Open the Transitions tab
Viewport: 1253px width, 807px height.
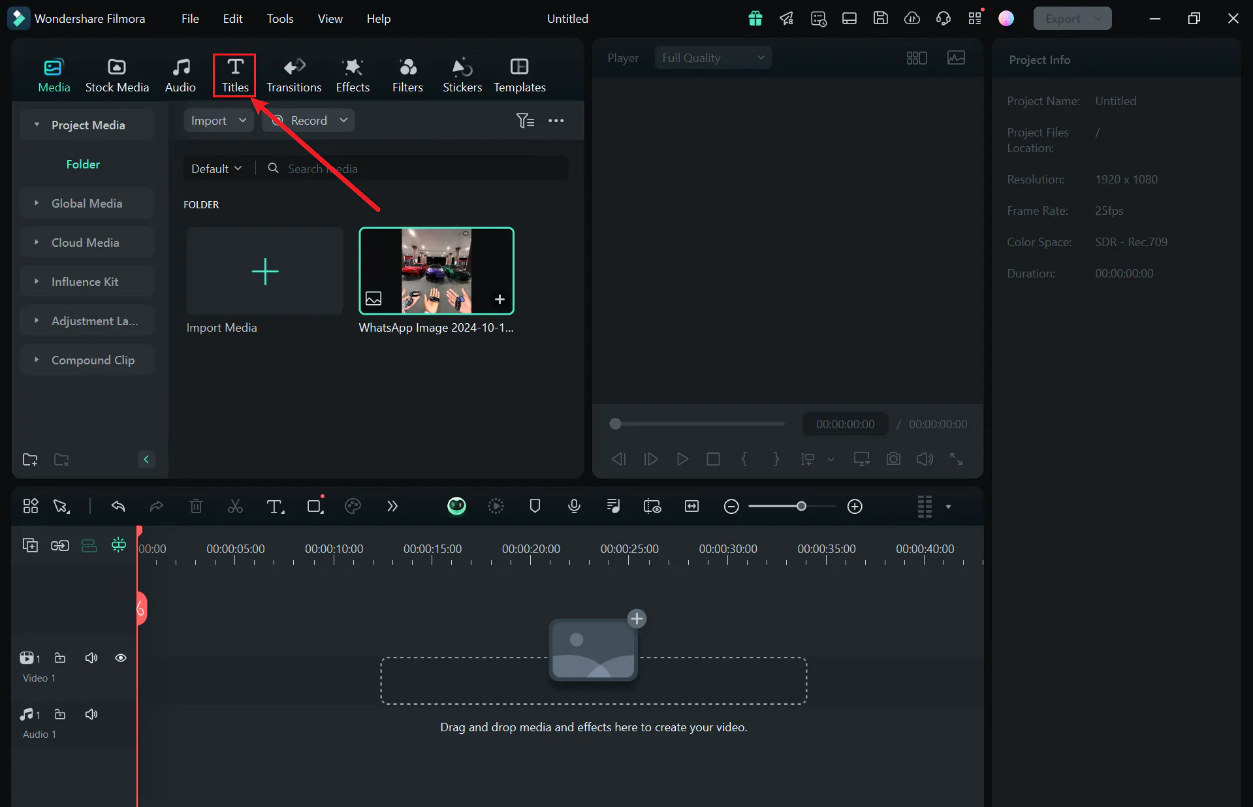(294, 76)
